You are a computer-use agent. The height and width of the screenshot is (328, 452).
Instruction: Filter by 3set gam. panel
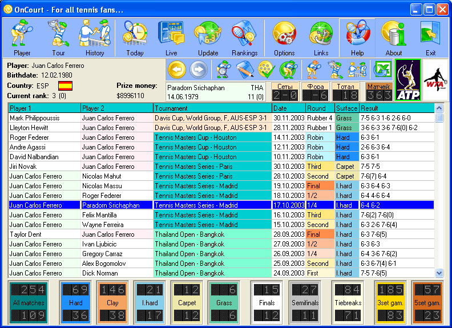pos(390,303)
